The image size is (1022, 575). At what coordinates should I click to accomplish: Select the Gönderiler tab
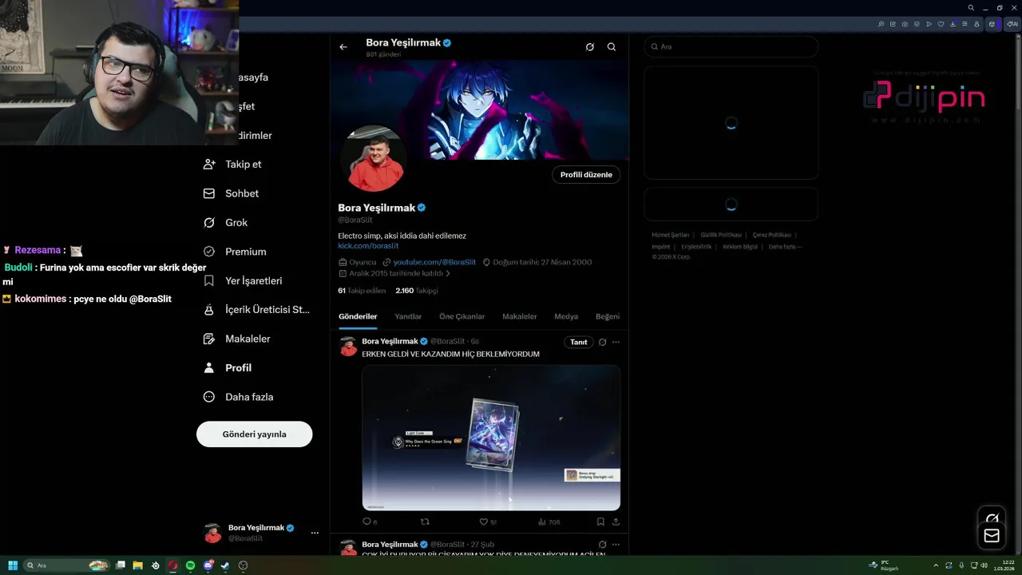(x=358, y=316)
